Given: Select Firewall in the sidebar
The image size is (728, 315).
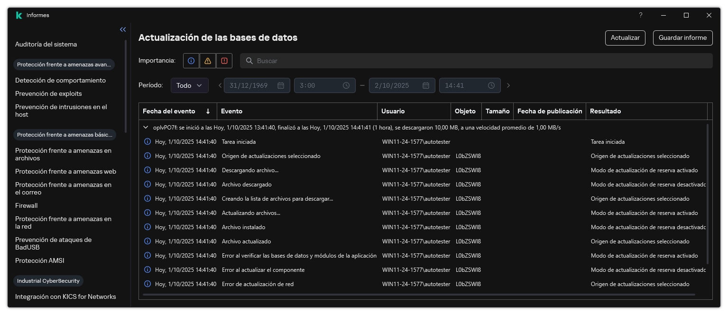Looking at the screenshot, I should [x=26, y=205].
